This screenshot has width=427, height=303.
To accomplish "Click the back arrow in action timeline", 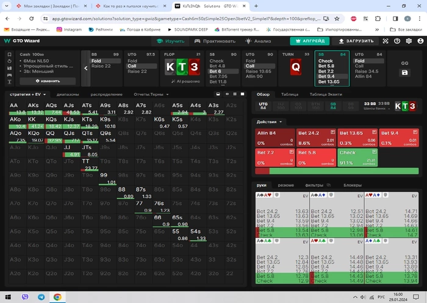I will click(86, 68).
